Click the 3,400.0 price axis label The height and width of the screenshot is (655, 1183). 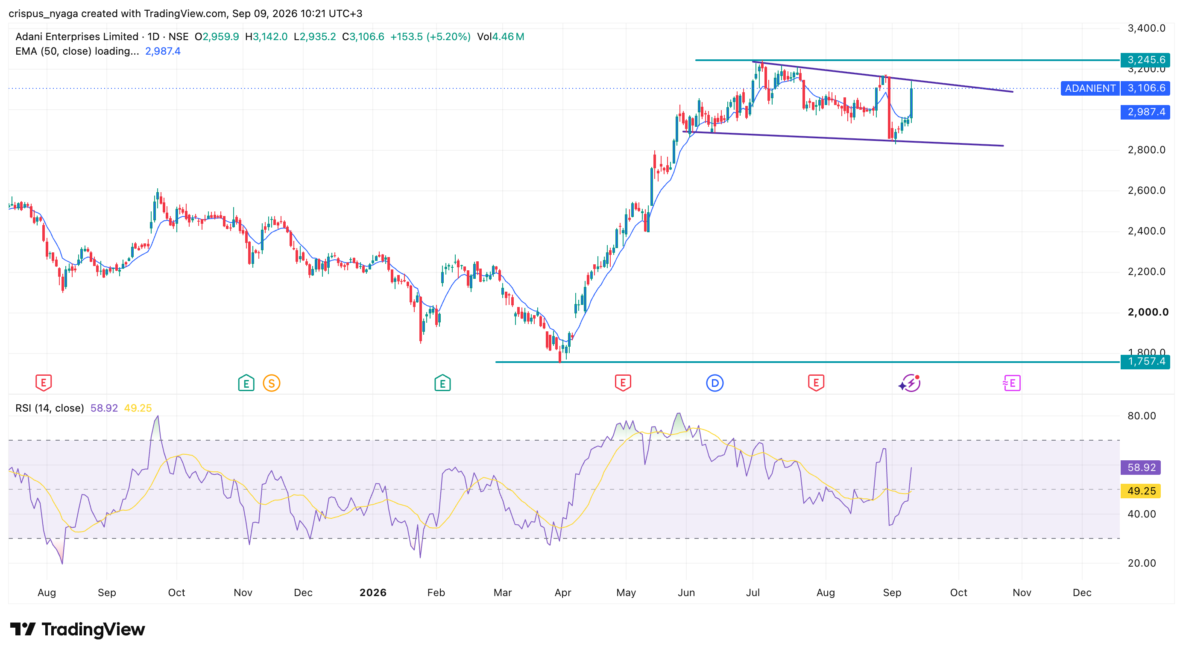(x=1146, y=29)
